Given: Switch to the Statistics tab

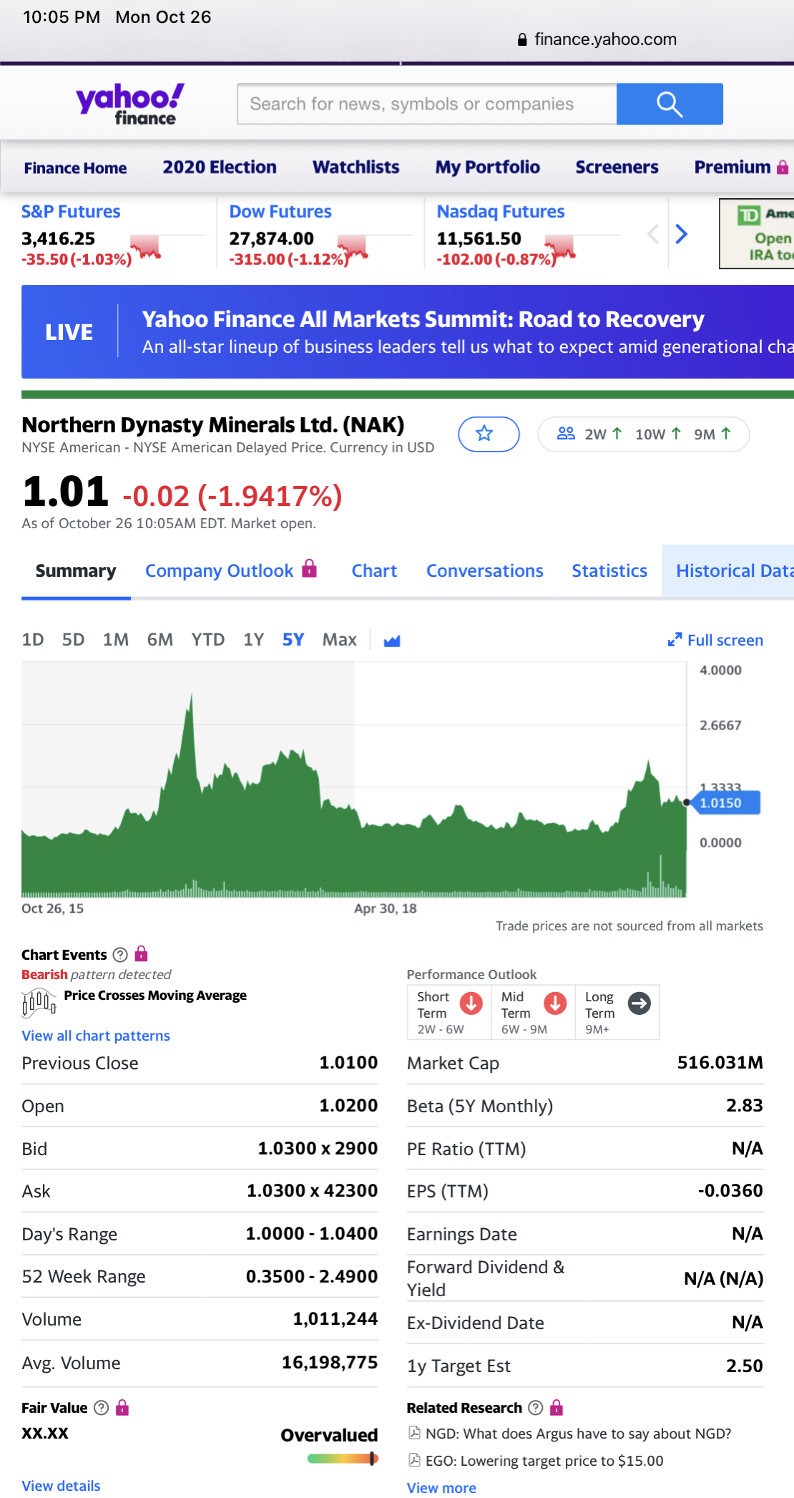Looking at the screenshot, I should point(609,571).
